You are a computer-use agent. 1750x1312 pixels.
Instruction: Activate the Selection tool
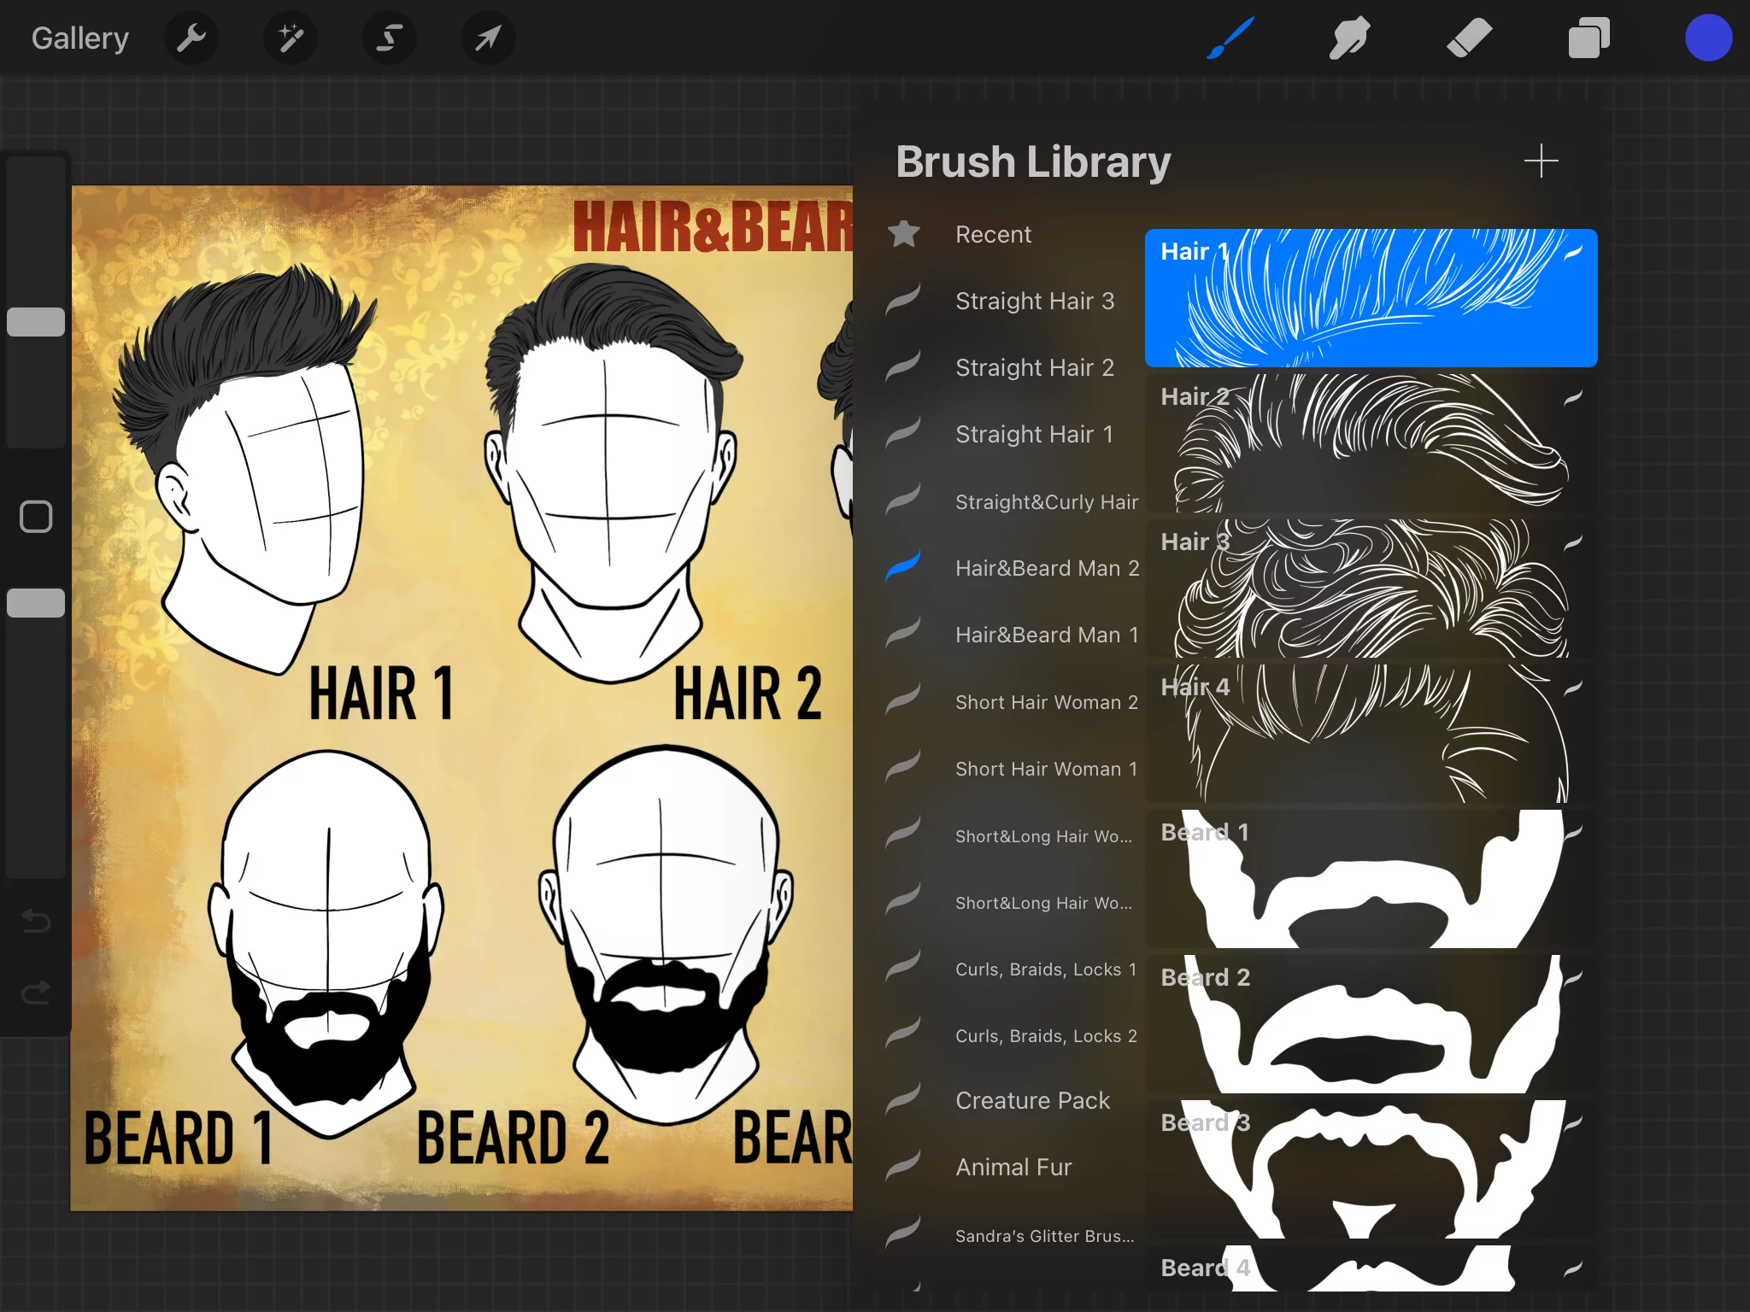click(x=390, y=38)
